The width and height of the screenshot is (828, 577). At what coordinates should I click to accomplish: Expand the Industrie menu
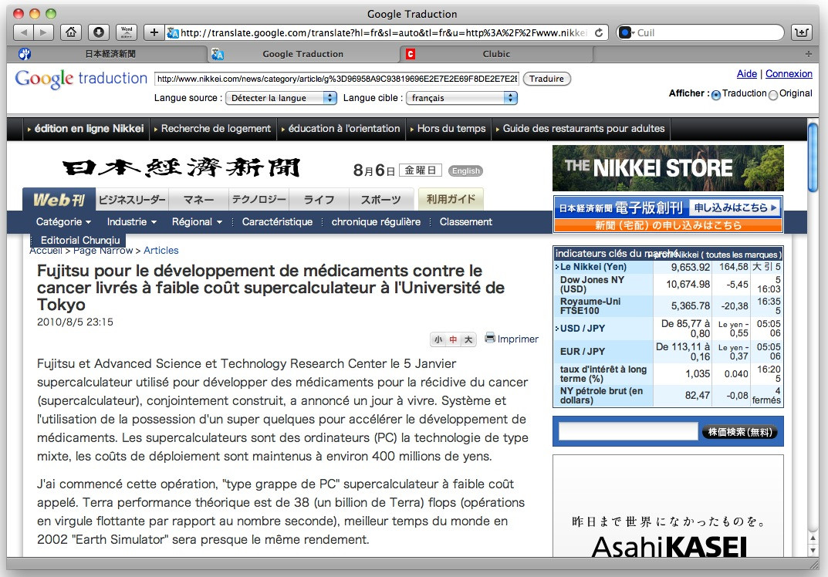point(131,221)
